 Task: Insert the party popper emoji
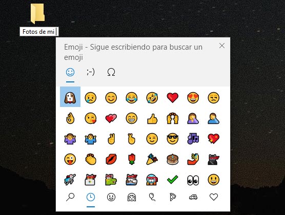(152, 159)
